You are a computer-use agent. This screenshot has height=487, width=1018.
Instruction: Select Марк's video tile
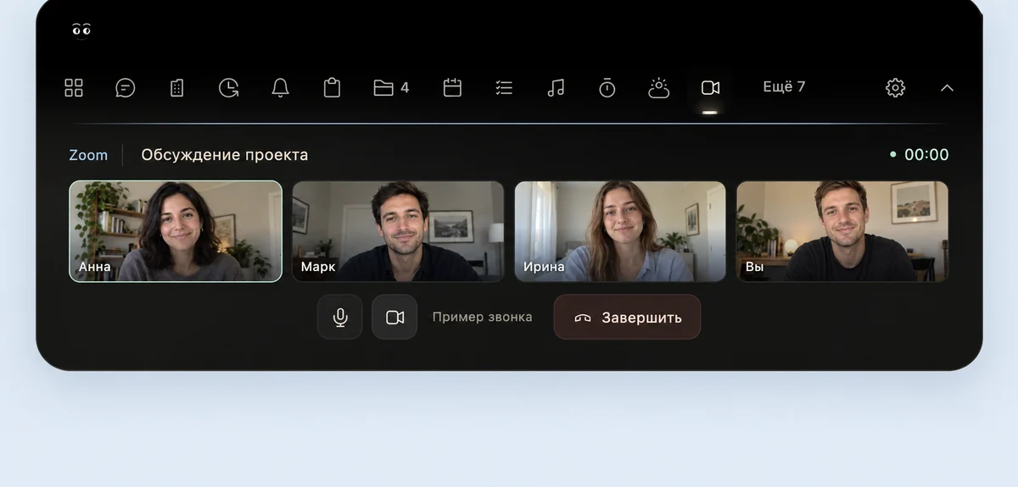pyautogui.click(x=398, y=231)
